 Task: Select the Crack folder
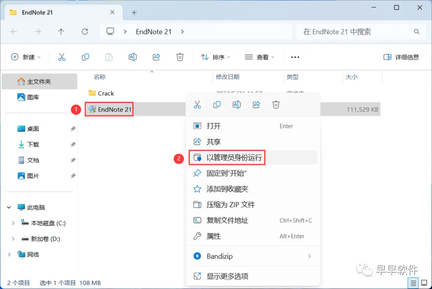101,93
